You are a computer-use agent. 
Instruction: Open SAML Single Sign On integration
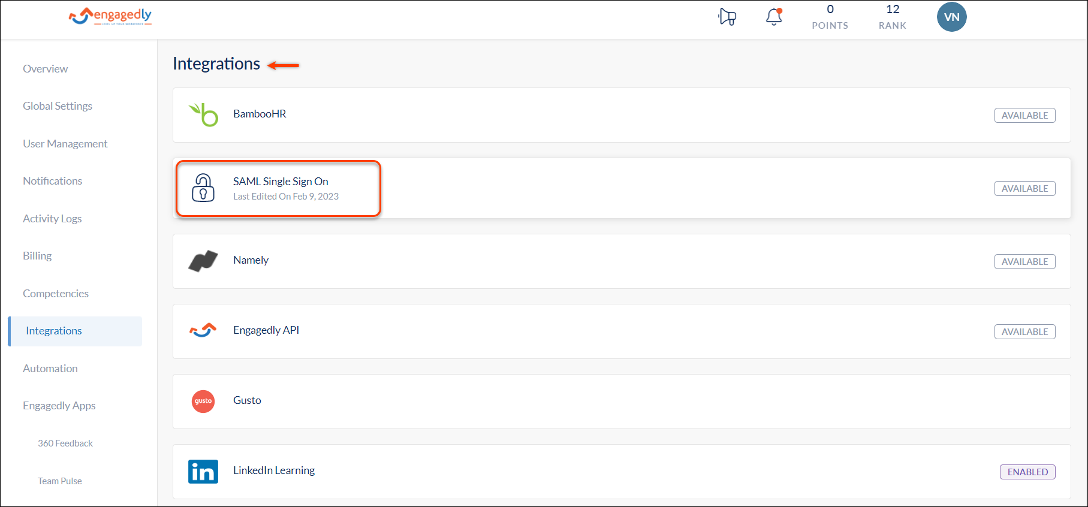pyautogui.click(x=281, y=182)
